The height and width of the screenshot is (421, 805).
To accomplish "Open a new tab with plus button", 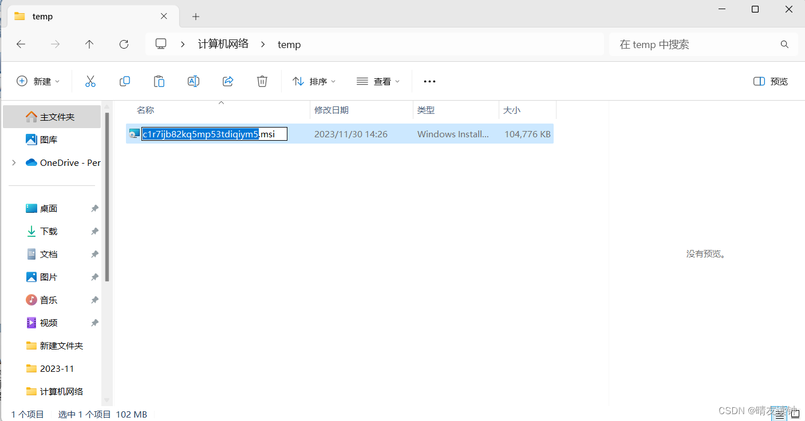I will (196, 17).
